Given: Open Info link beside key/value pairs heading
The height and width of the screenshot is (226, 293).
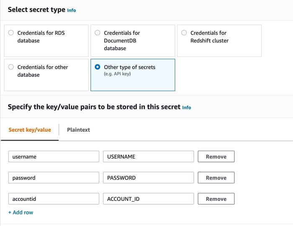Looking at the screenshot, I should 186,107.
